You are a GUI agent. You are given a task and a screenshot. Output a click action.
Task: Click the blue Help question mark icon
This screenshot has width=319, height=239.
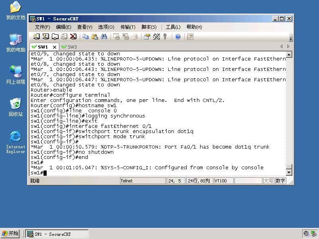(x=178, y=37)
